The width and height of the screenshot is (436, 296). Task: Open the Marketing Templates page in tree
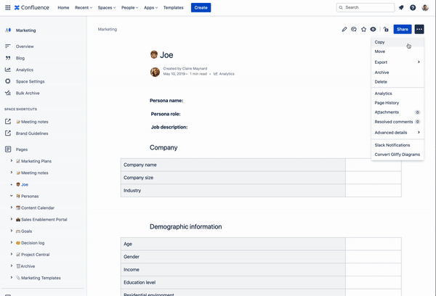pyautogui.click(x=41, y=278)
